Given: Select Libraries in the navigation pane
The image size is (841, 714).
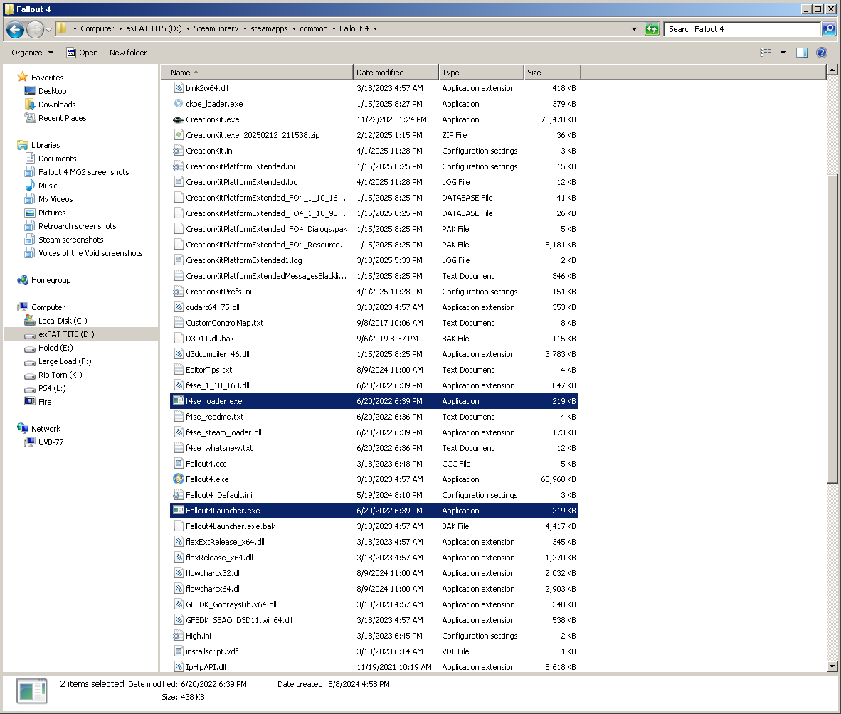Looking at the screenshot, I should [46, 145].
